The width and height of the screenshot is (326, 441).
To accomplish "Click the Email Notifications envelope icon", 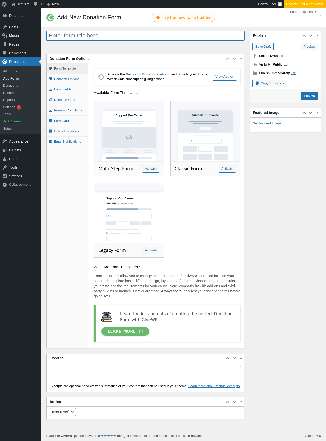I will coord(51,142).
